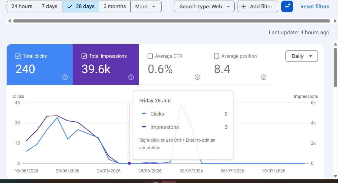Click the right arrow of horizontal scrollbar

pyautogui.click(x=335, y=21)
